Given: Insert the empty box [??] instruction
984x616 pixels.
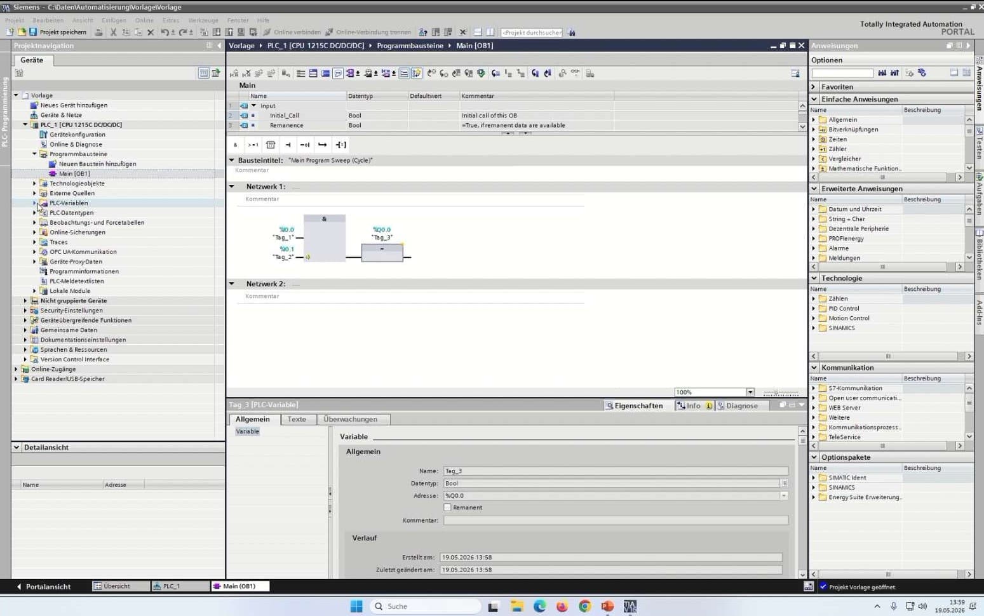Looking at the screenshot, I should [x=271, y=145].
